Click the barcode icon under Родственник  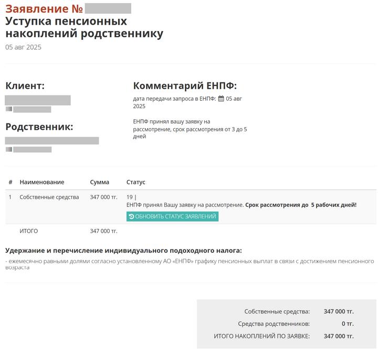(9, 150)
